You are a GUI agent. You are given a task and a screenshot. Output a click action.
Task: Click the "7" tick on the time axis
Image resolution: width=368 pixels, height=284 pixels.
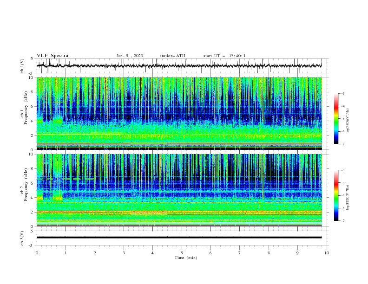(240, 253)
